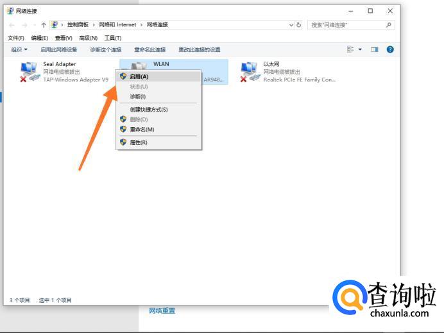
Task: Click the Up arrow navigation button
Action: [44, 25]
